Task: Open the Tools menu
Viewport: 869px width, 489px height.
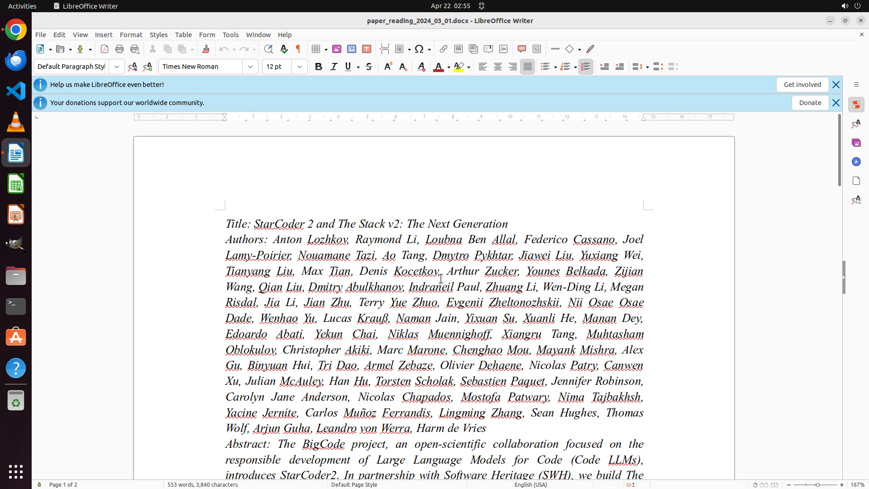Action: point(230,35)
